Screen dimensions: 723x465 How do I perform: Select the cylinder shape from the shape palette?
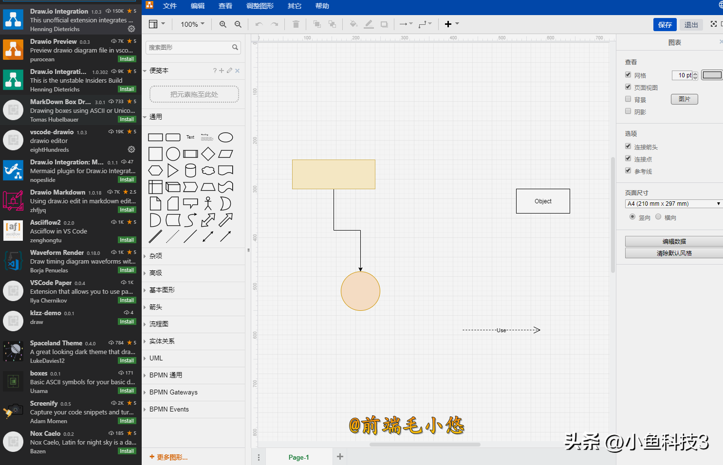pyautogui.click(x=190, y=170)
